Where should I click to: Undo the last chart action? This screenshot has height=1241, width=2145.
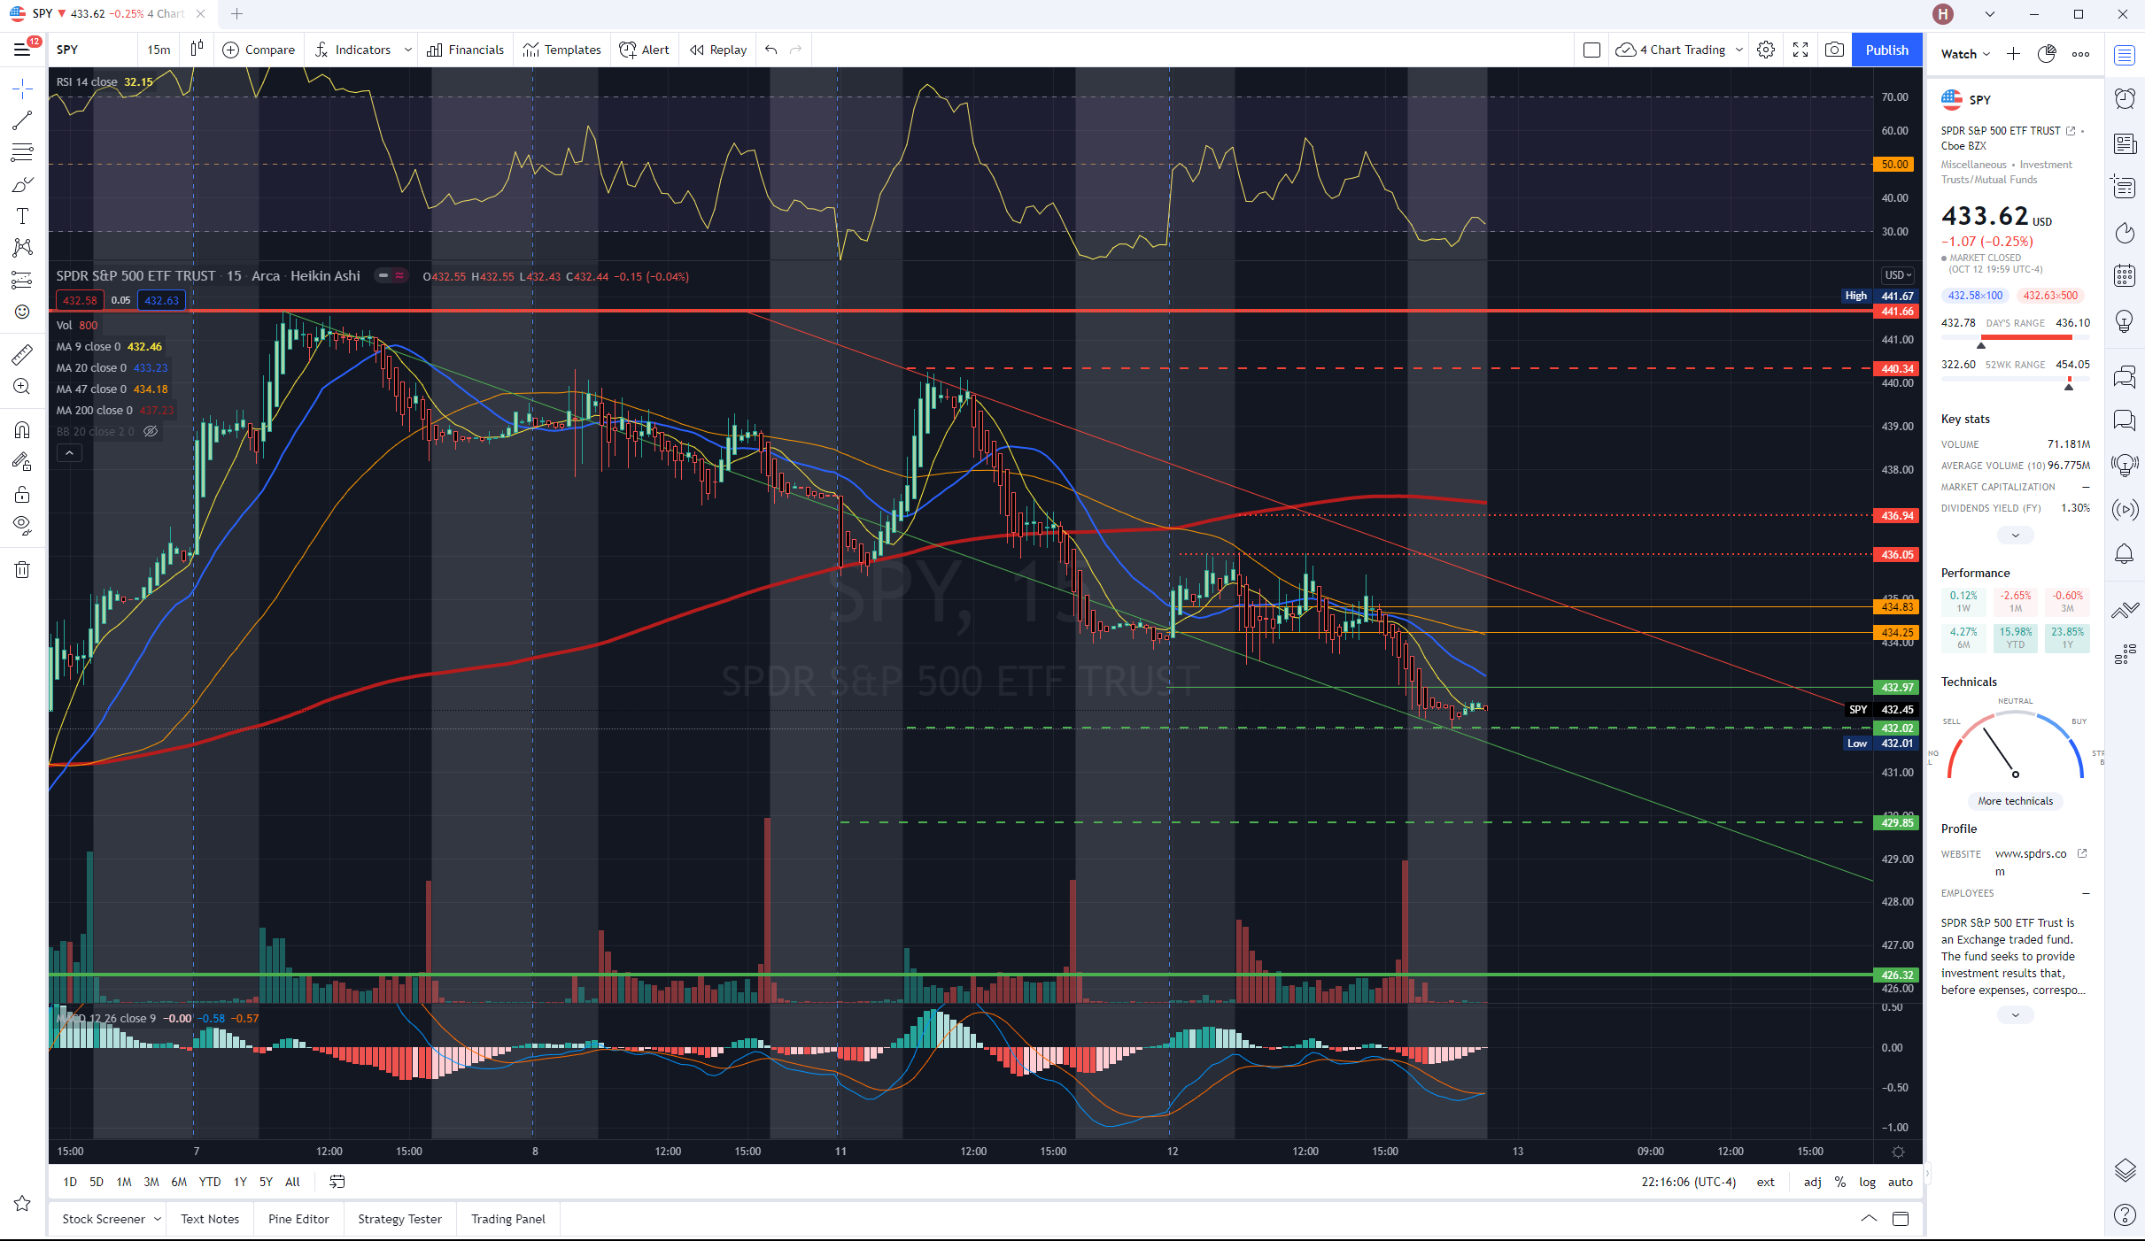coord(771,50)
